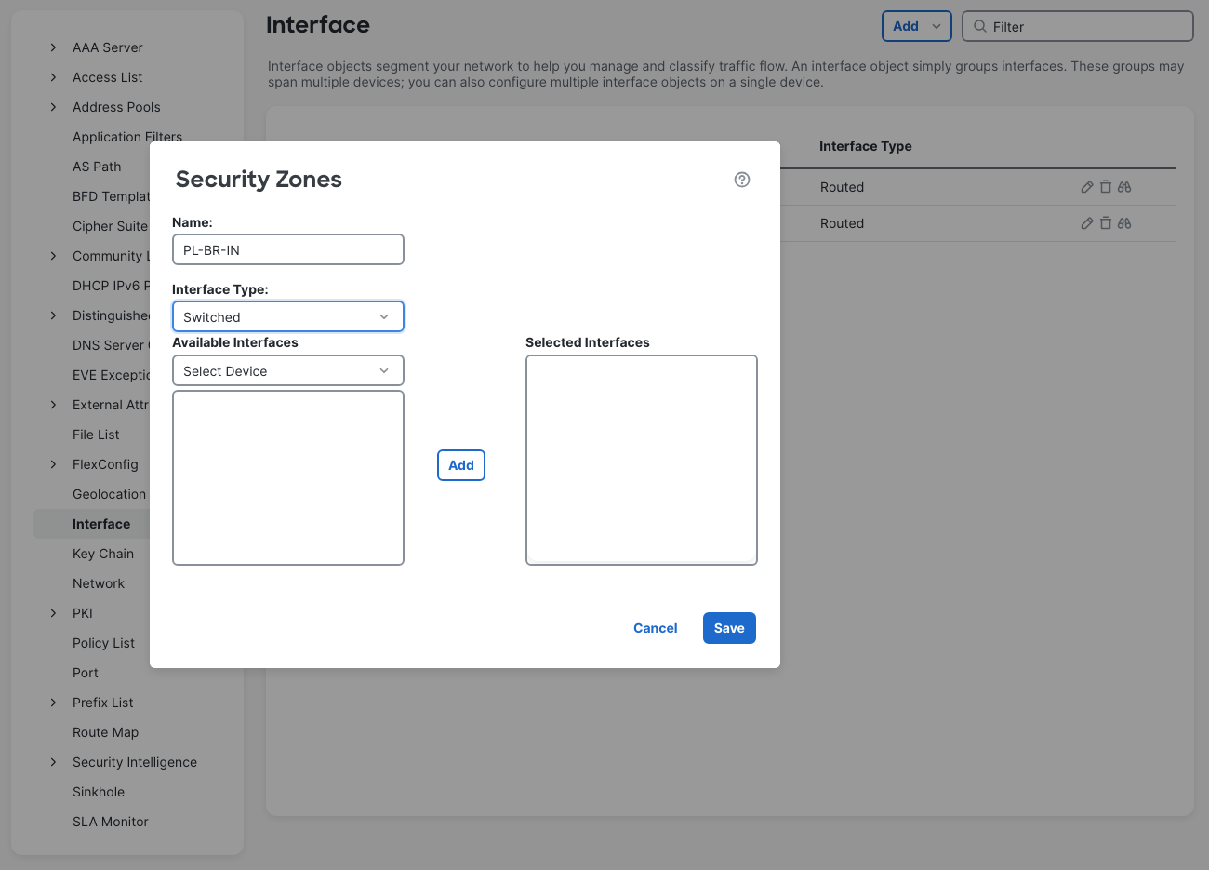Viewport: 1209px width, 870px height.
Task: Click inside the Selected Interfaces list box
Action: [x=642, y=460]
